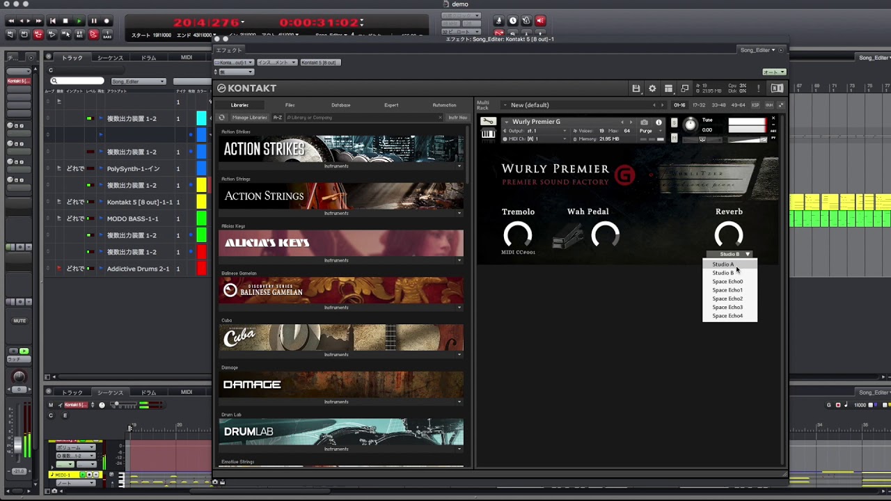Click the NI logo button in Kontakt
Viewport: 891px width, 501px height.
pyautogui.click(x=777, y=88)
